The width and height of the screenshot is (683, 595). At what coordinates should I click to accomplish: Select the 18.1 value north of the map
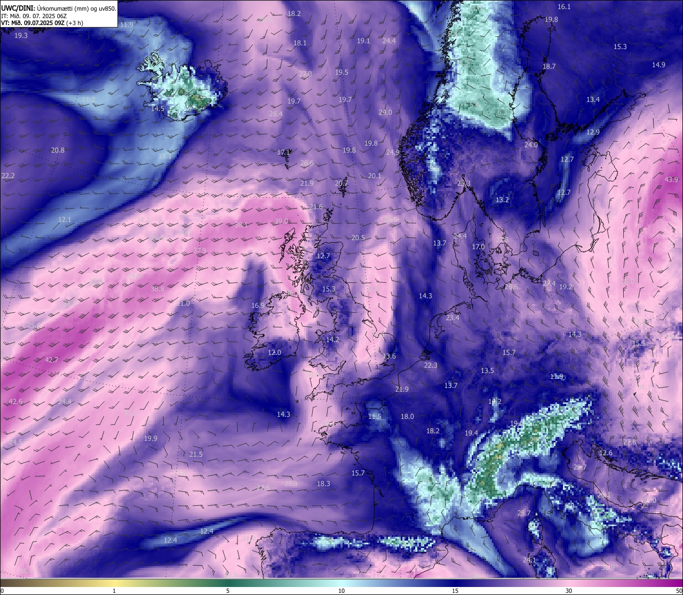pyautogui.click(x=300, y=43)
